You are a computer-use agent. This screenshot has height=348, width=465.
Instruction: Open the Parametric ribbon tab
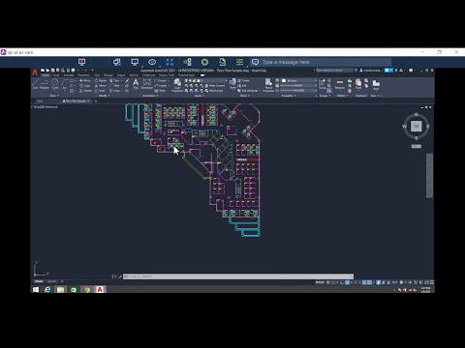point(84,75)
